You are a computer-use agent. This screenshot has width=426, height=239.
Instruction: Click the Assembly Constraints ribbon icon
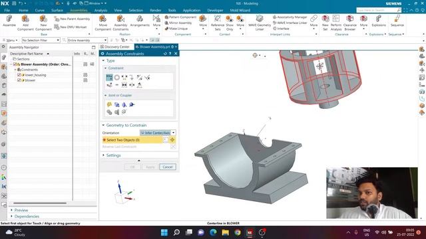click(x=120, y=23)
